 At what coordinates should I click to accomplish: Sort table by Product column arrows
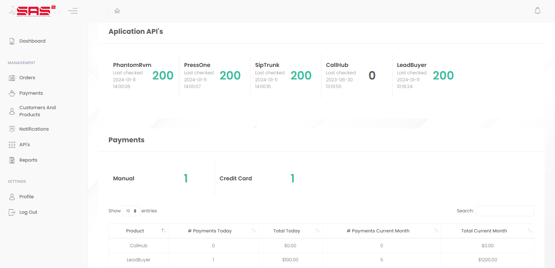[x=164, y=231]
